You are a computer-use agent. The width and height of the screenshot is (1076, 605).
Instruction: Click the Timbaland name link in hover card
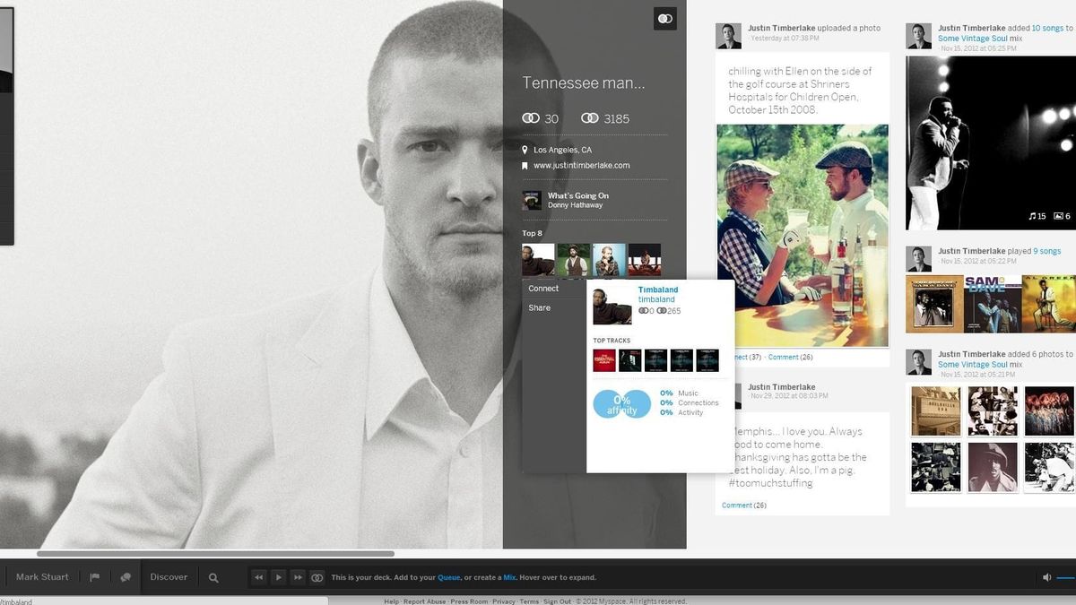click(658, 290)
